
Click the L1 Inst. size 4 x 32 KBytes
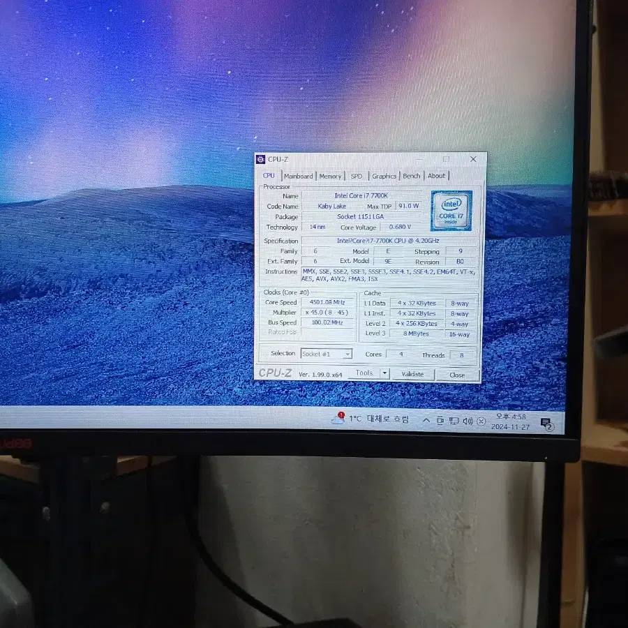(417, 313)
